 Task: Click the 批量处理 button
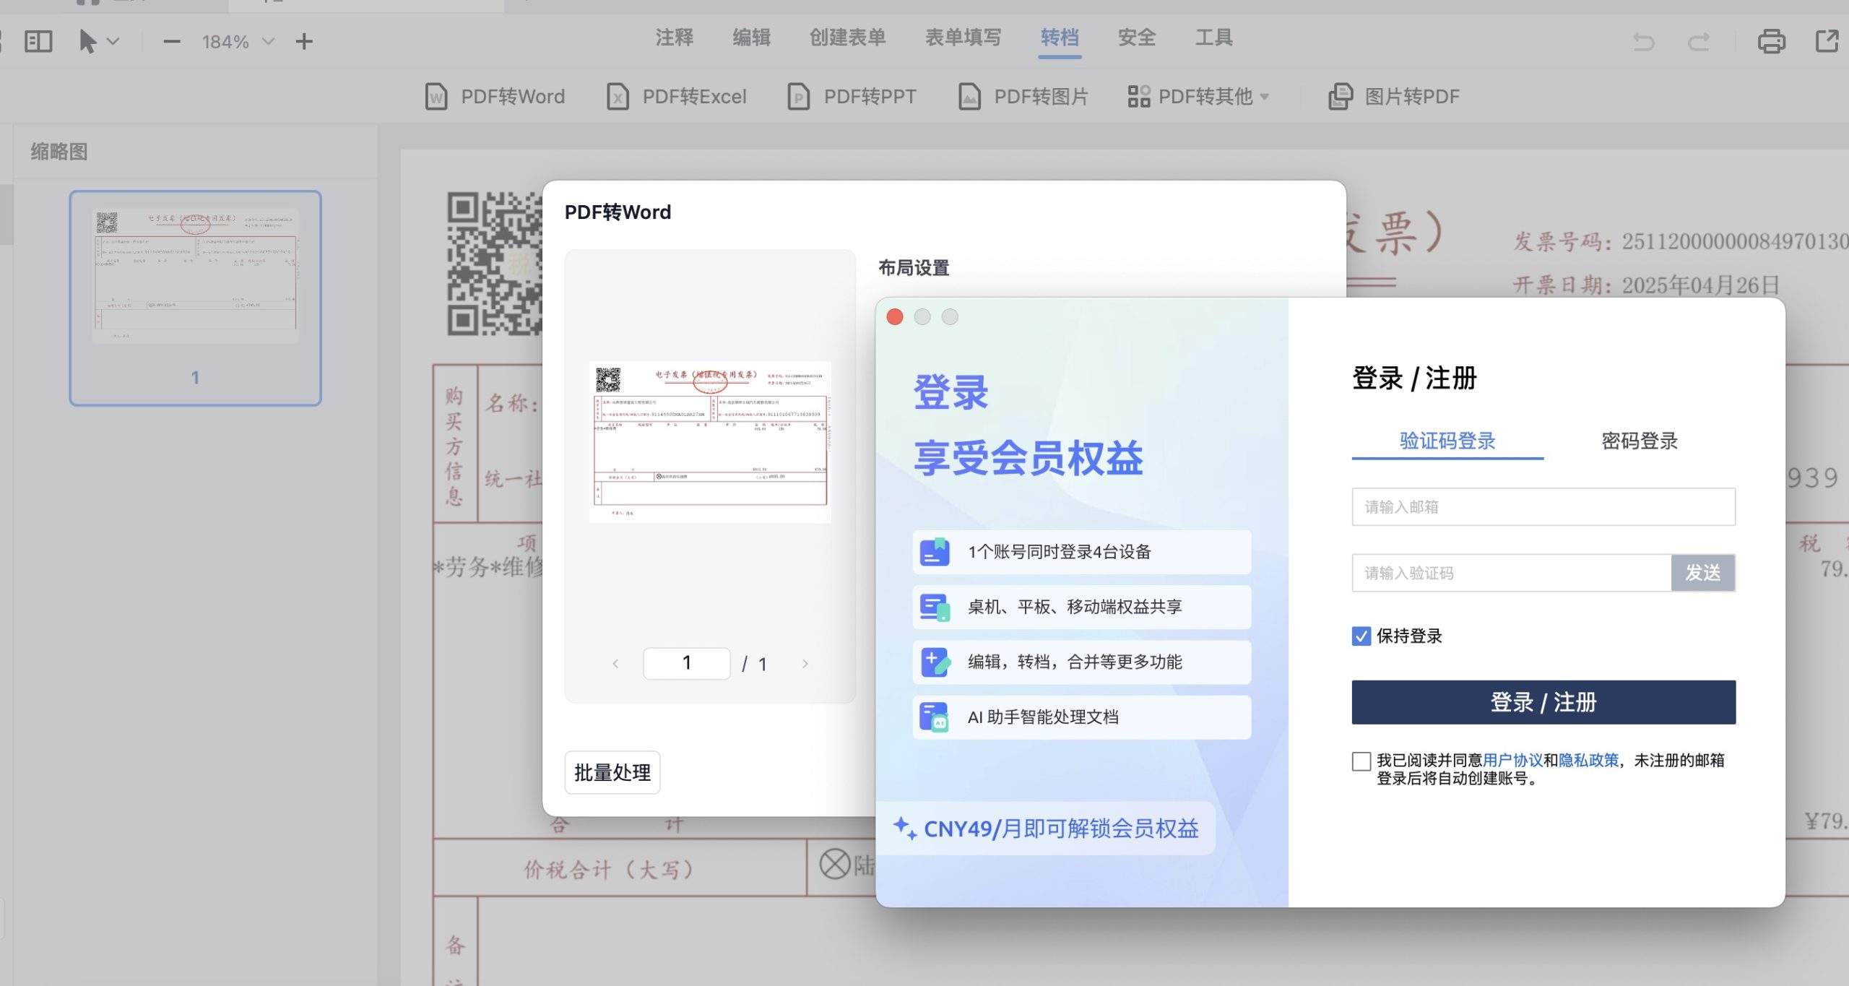pyautogui.click(x=612, y=771)
